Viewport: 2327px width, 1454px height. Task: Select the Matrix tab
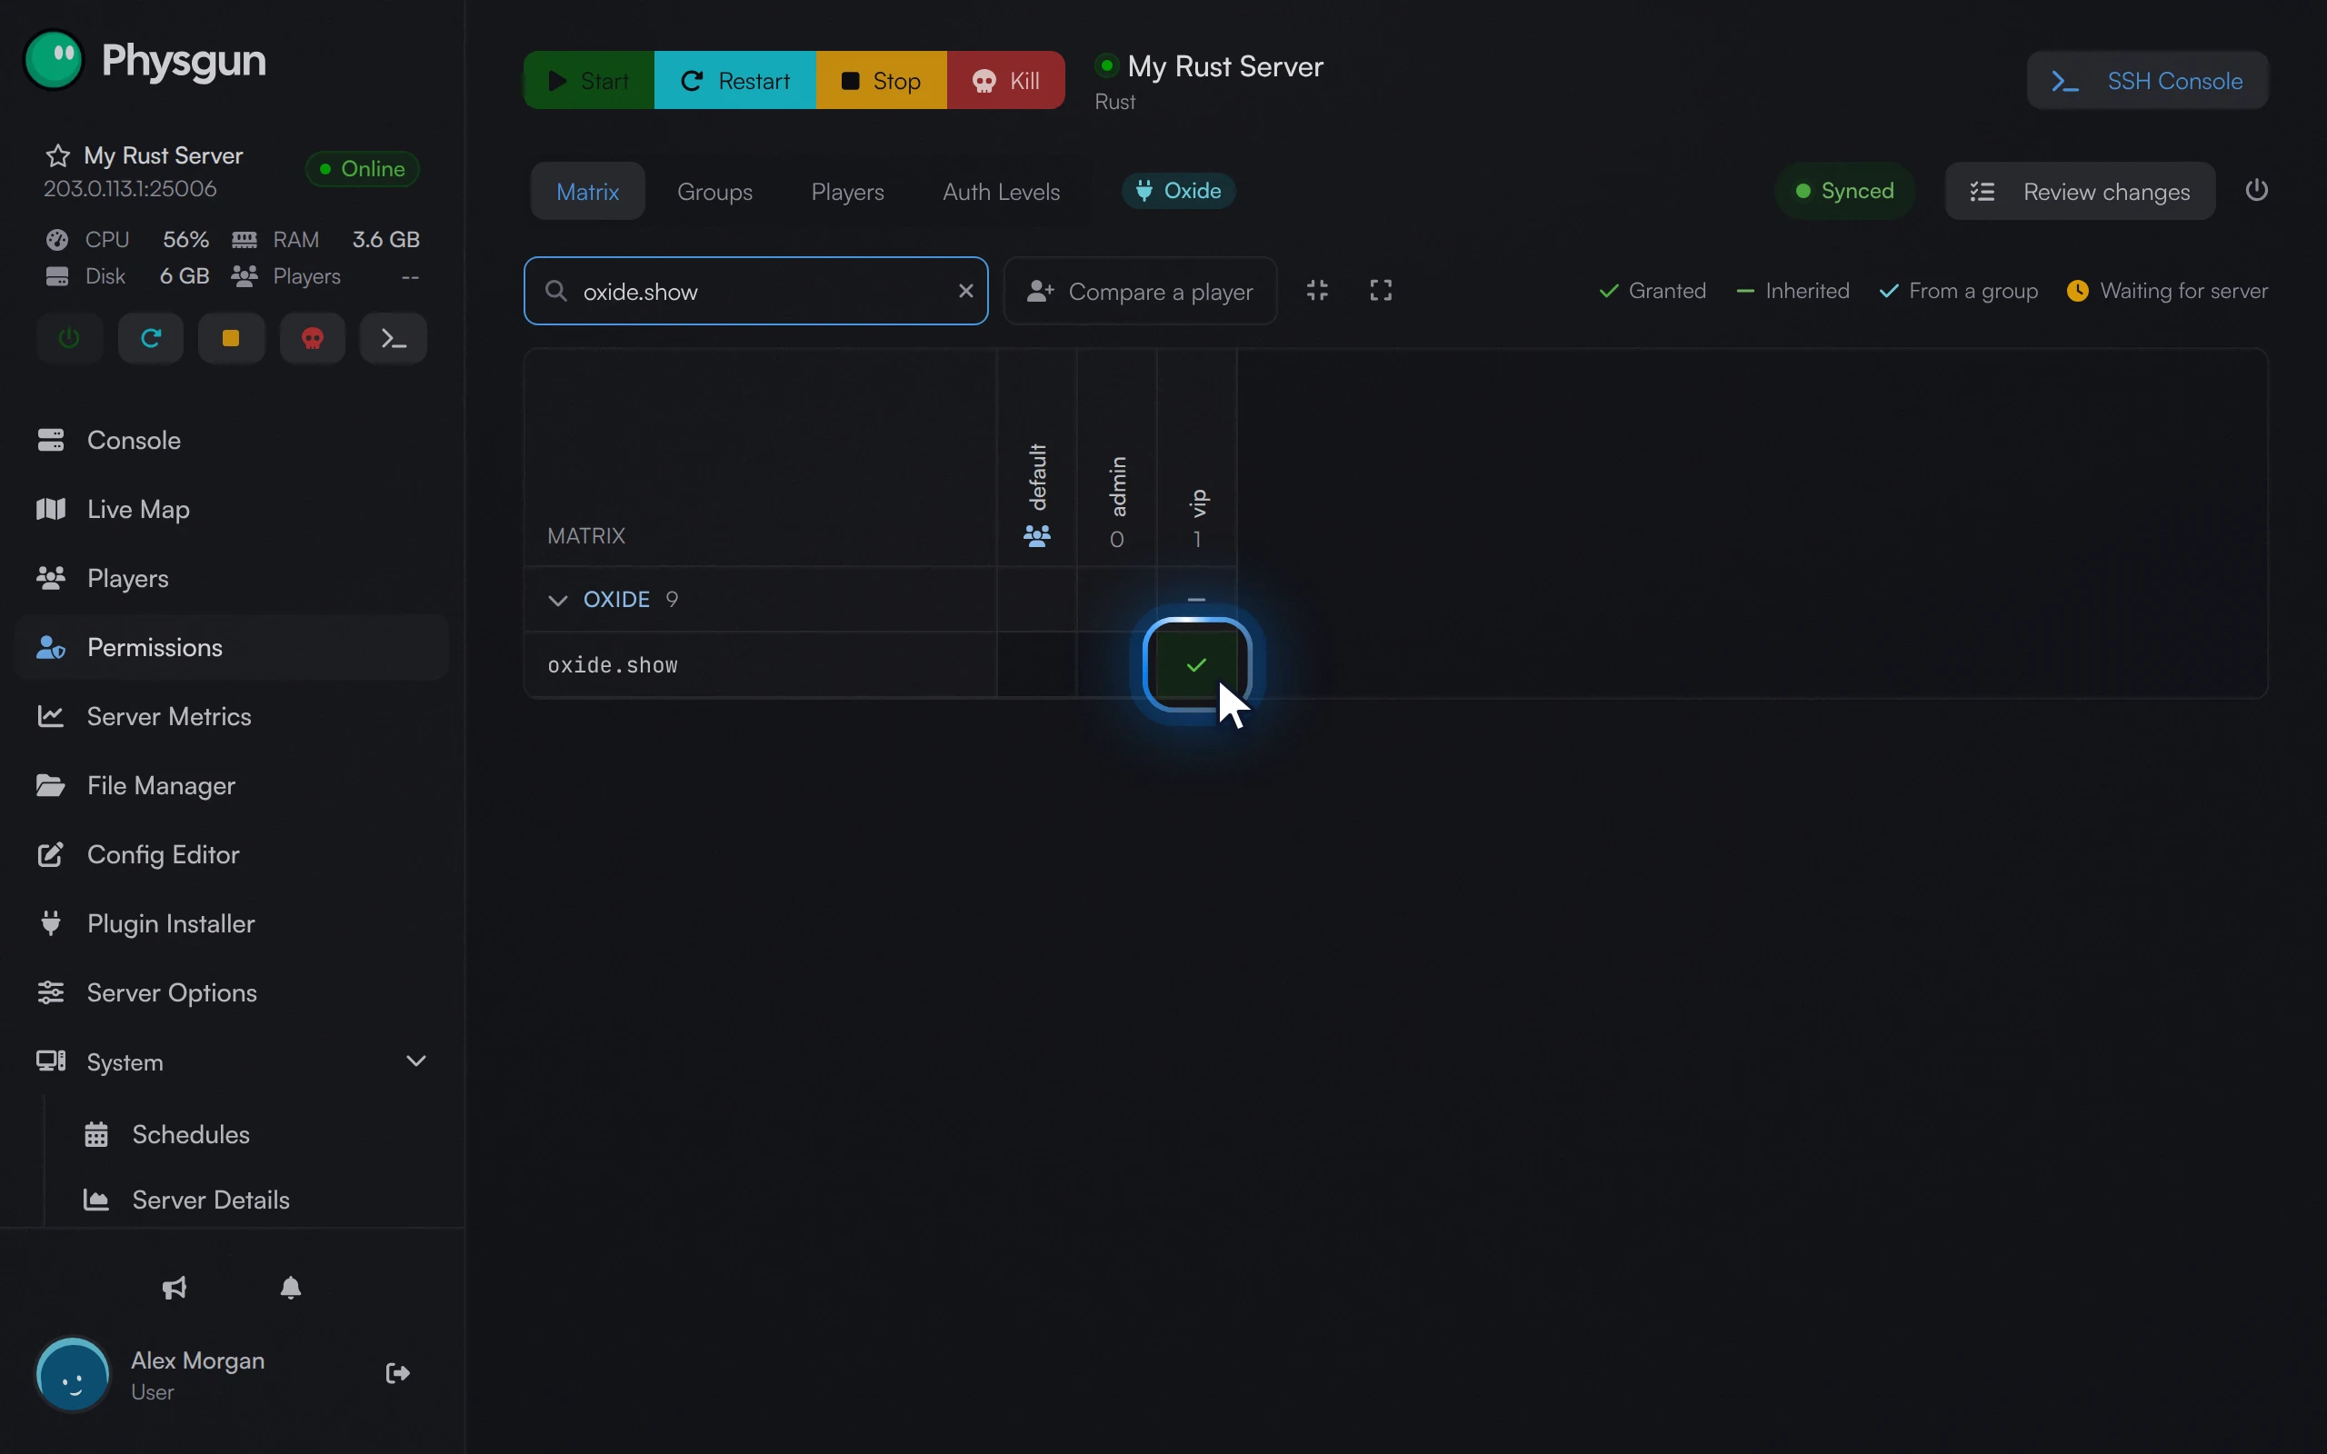pos(587,192)
